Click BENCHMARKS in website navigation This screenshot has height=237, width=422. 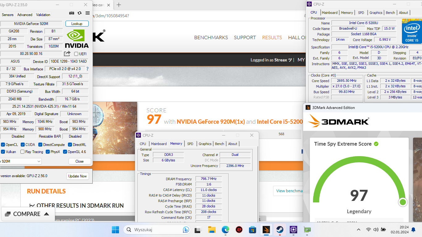pos(211,37)
